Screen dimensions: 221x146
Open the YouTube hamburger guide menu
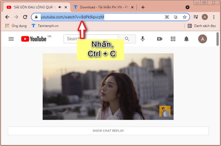11,39
